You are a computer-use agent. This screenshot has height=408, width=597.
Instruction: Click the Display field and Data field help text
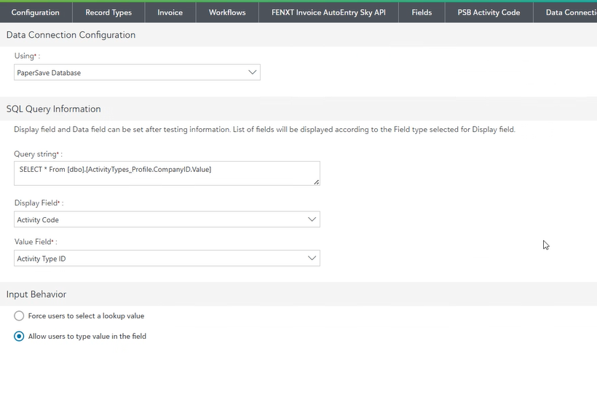pos(264,130)
